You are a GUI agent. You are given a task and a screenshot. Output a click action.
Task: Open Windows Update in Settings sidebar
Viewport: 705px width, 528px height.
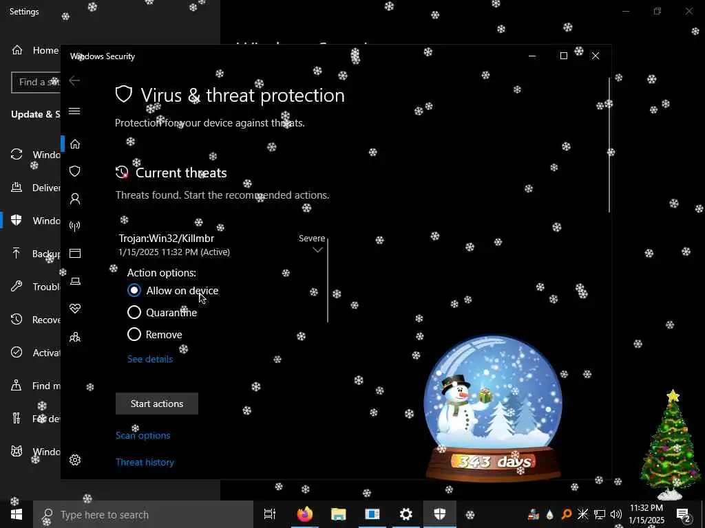point(35,155)
